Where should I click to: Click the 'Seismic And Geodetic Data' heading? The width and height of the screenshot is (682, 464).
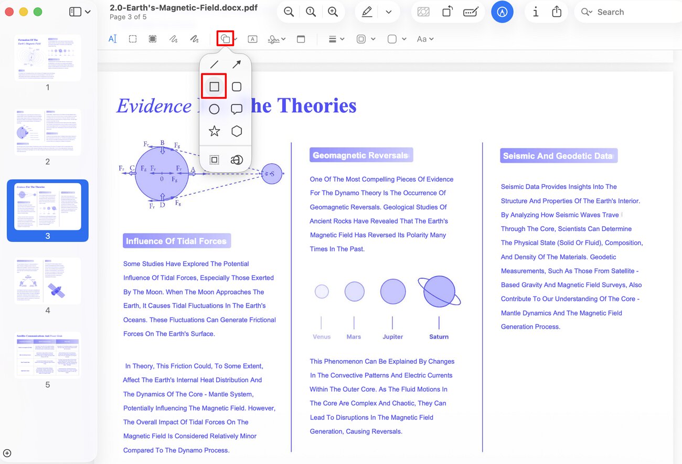pos(558,155)
